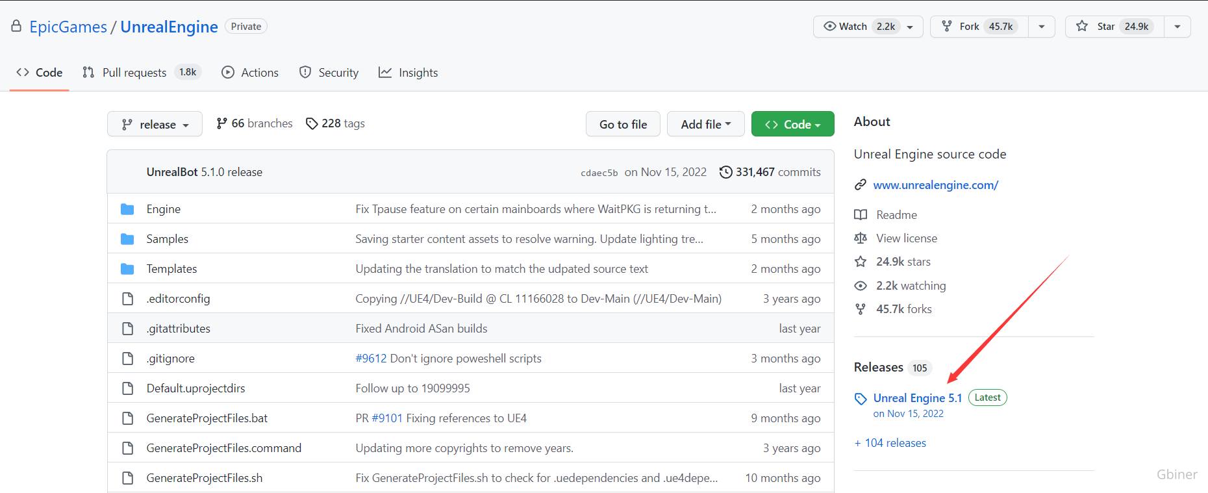Open the 228 tags link
Screen dimensions: 1208x493
point(335,123)
